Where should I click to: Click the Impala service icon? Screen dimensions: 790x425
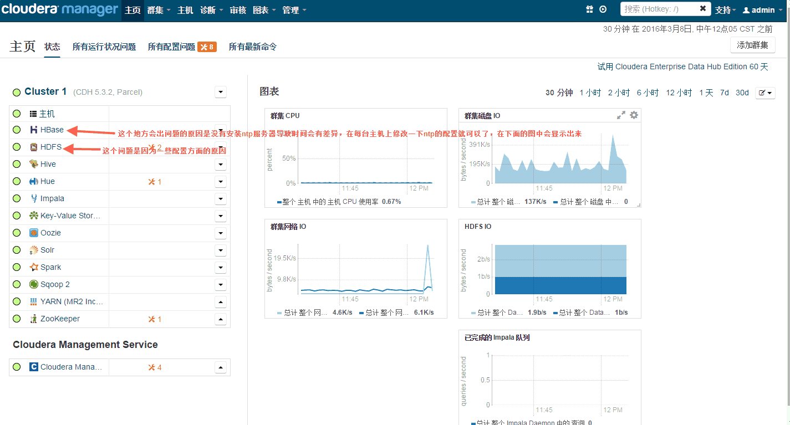click(x=34, y=198)
